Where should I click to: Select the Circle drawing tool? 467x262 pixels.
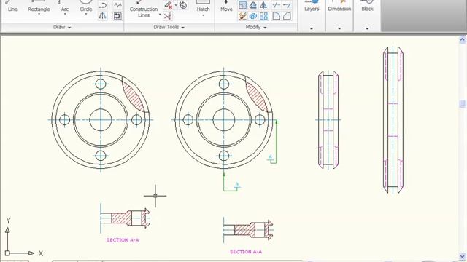click(86, 7)
